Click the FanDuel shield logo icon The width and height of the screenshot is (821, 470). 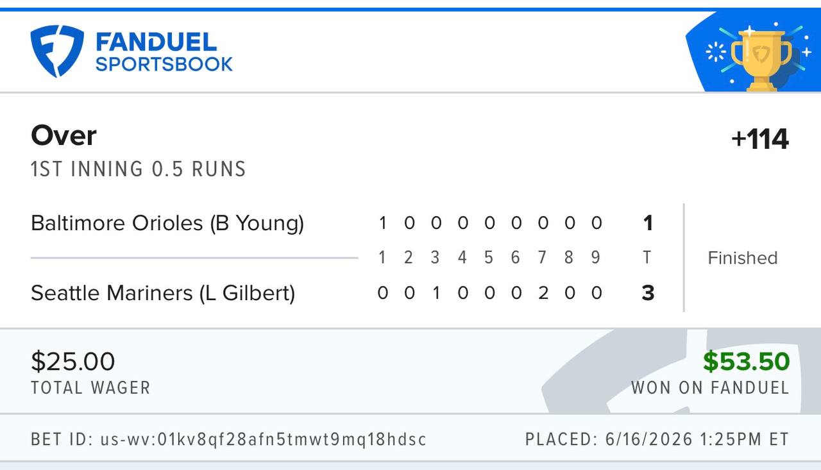pos(57,51)
